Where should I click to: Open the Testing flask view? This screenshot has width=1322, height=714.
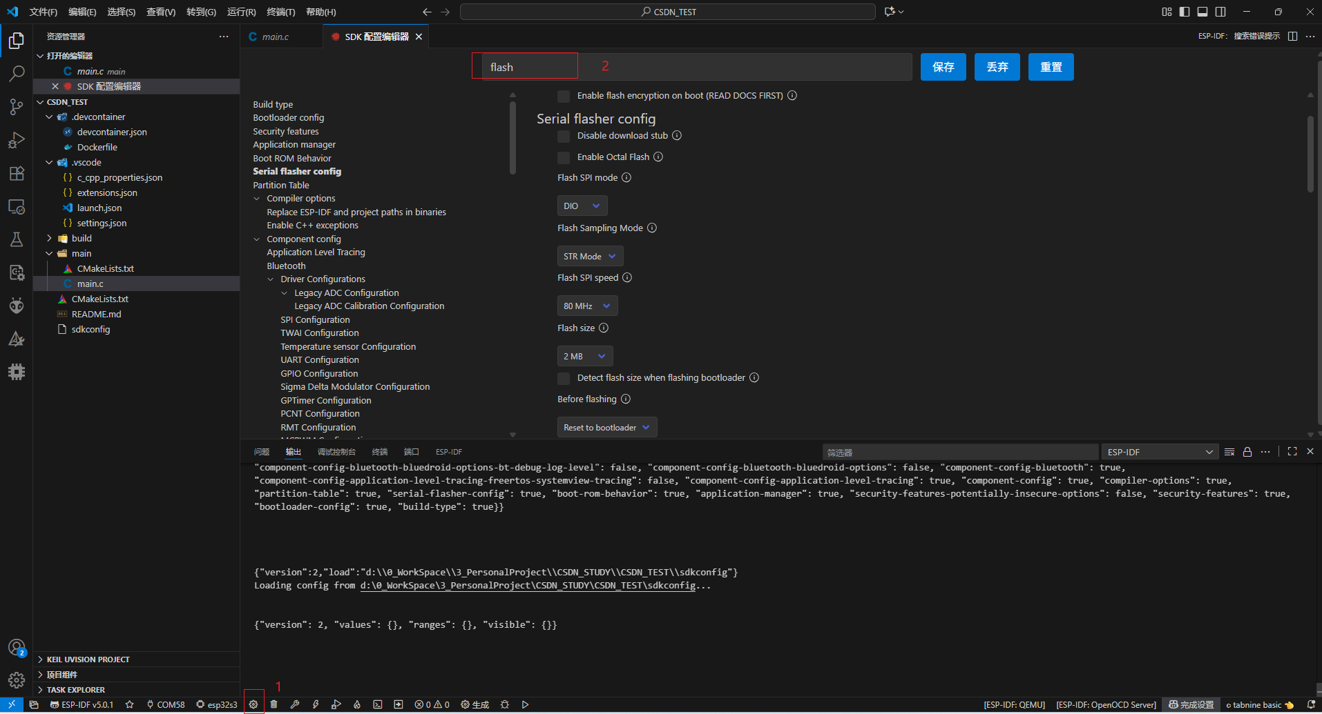click(17, 239)
